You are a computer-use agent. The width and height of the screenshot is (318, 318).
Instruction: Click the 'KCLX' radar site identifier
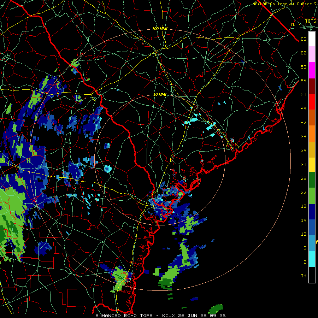[169, 316]
